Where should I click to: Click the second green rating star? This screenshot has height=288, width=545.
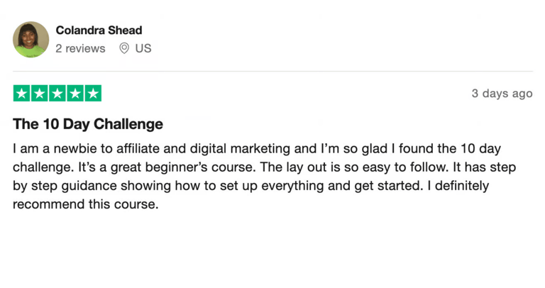(x=40, y=93)
